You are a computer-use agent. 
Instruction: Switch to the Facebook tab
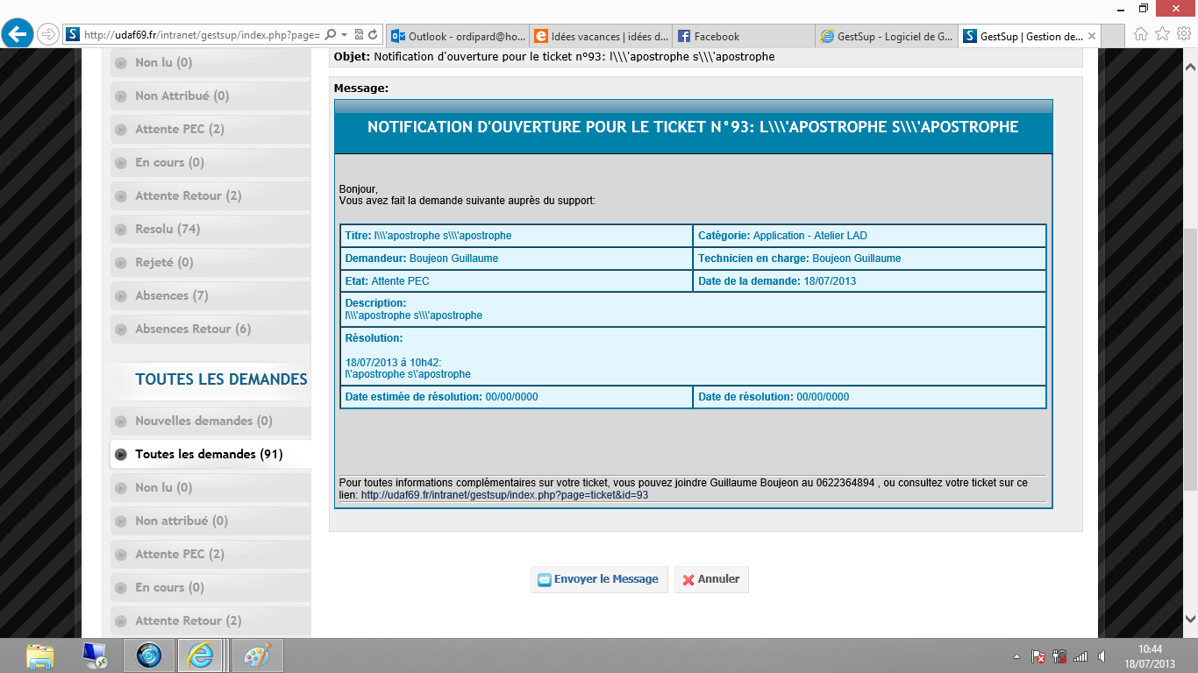[x=744, y=36]
